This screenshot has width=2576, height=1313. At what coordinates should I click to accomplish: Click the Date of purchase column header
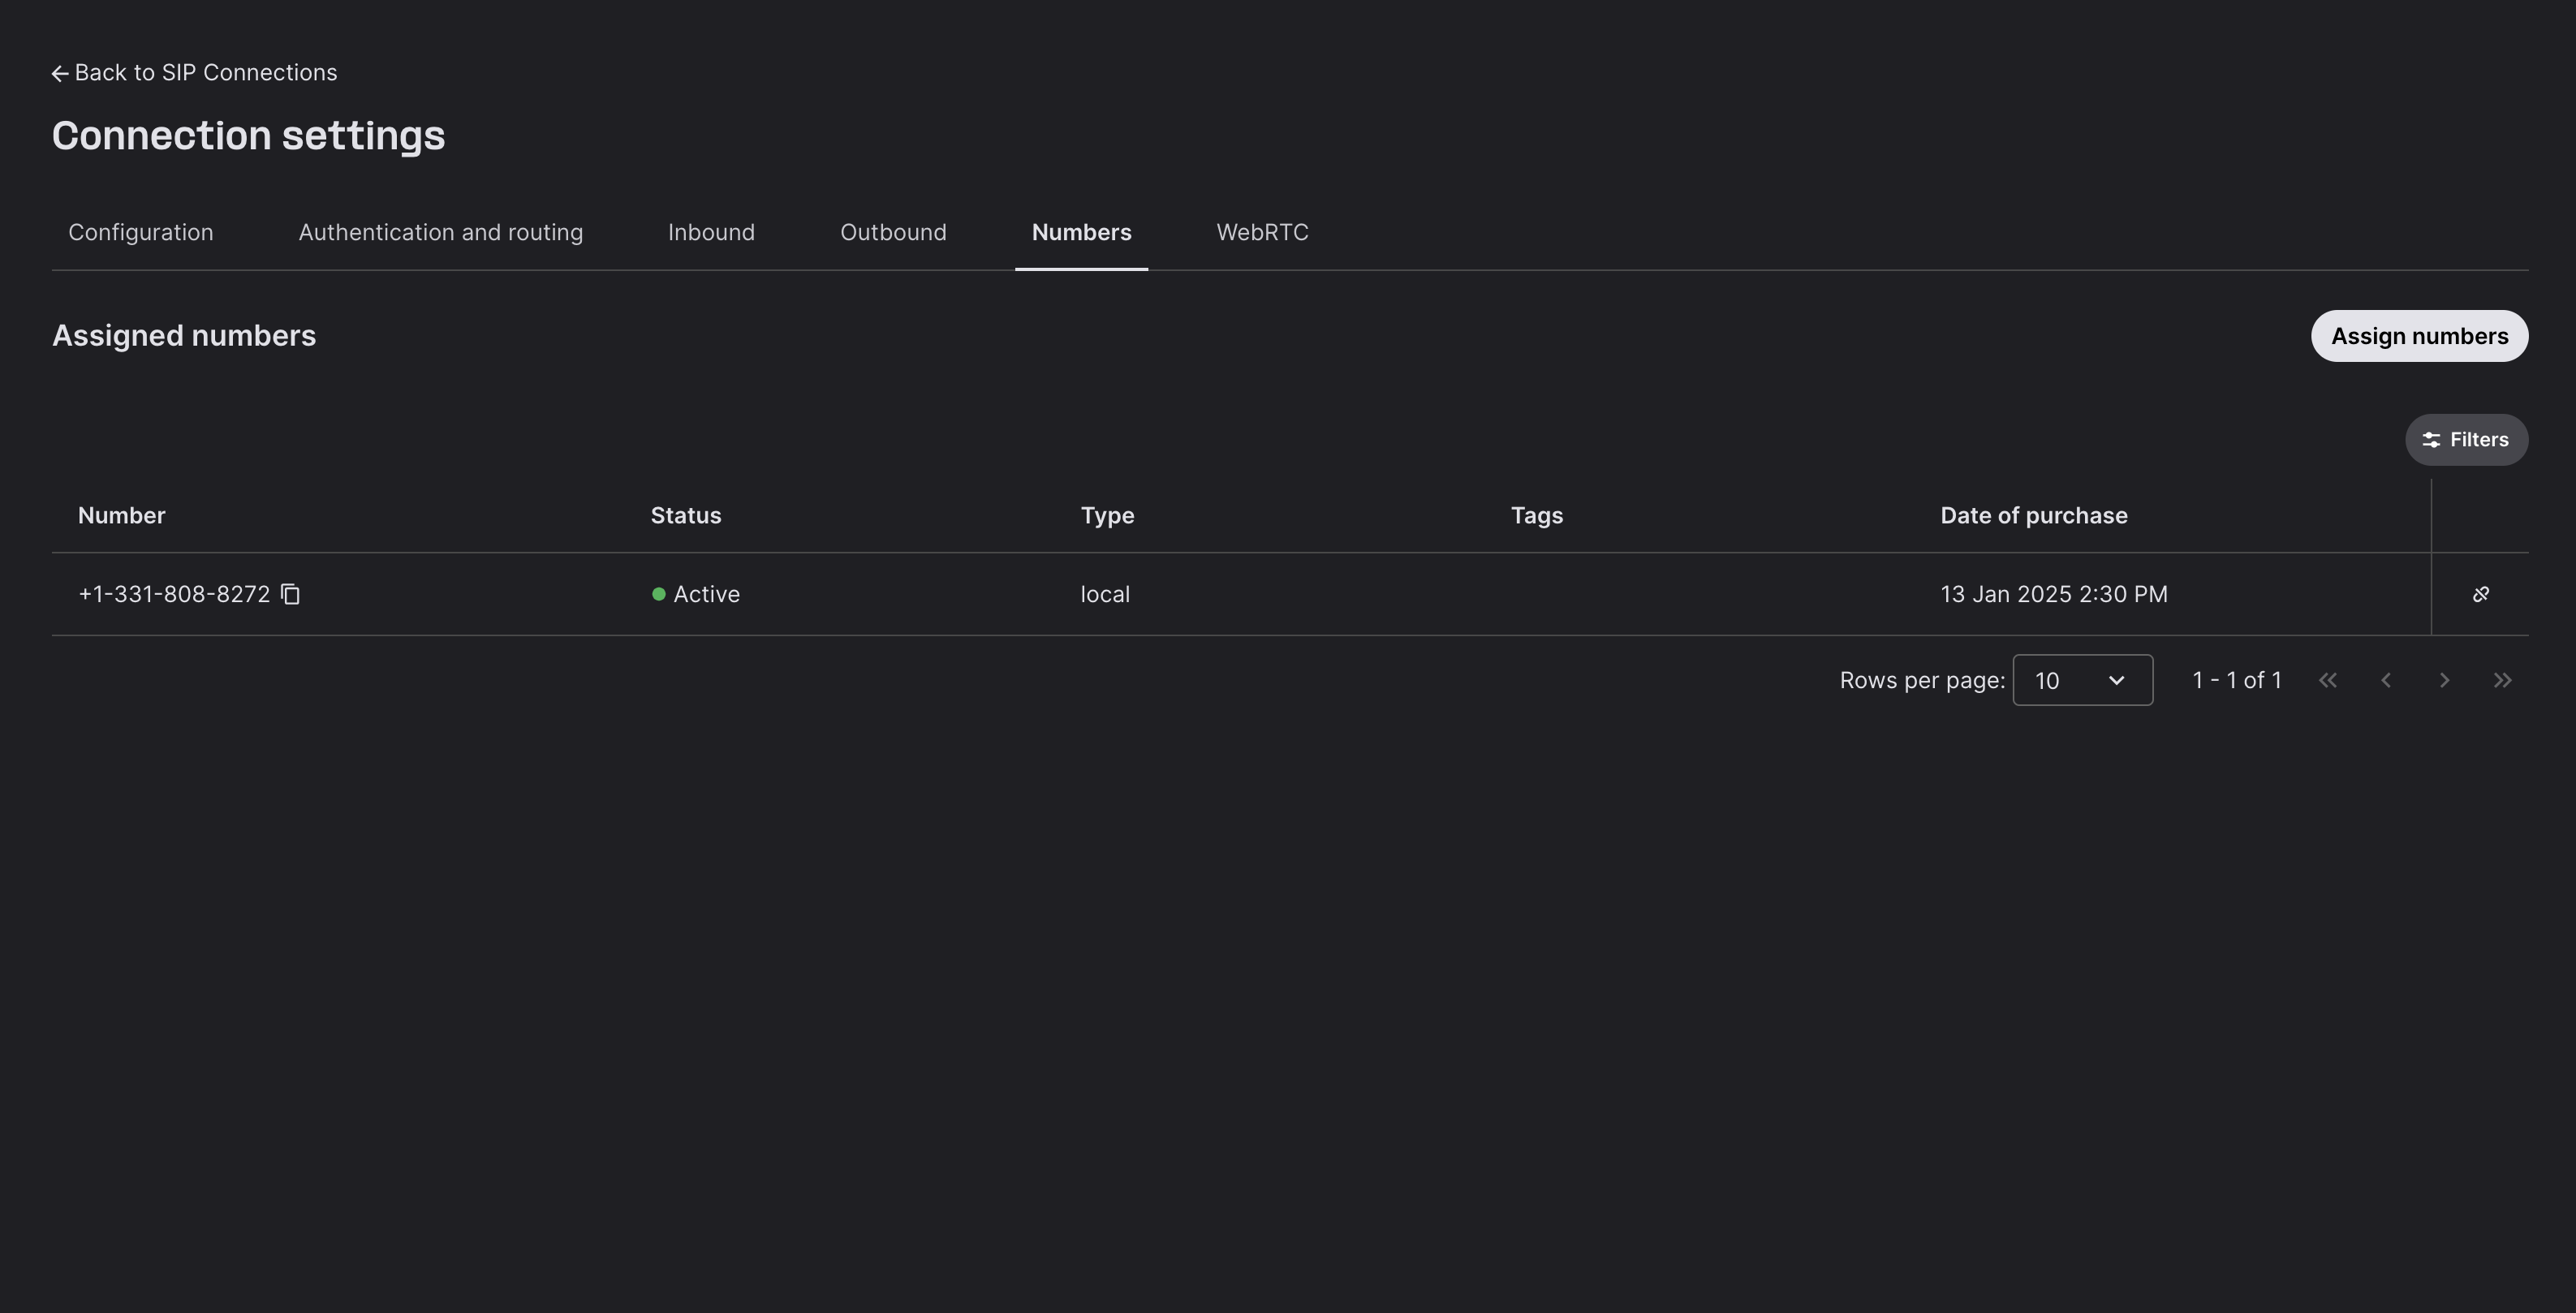tap(2033, 516)
